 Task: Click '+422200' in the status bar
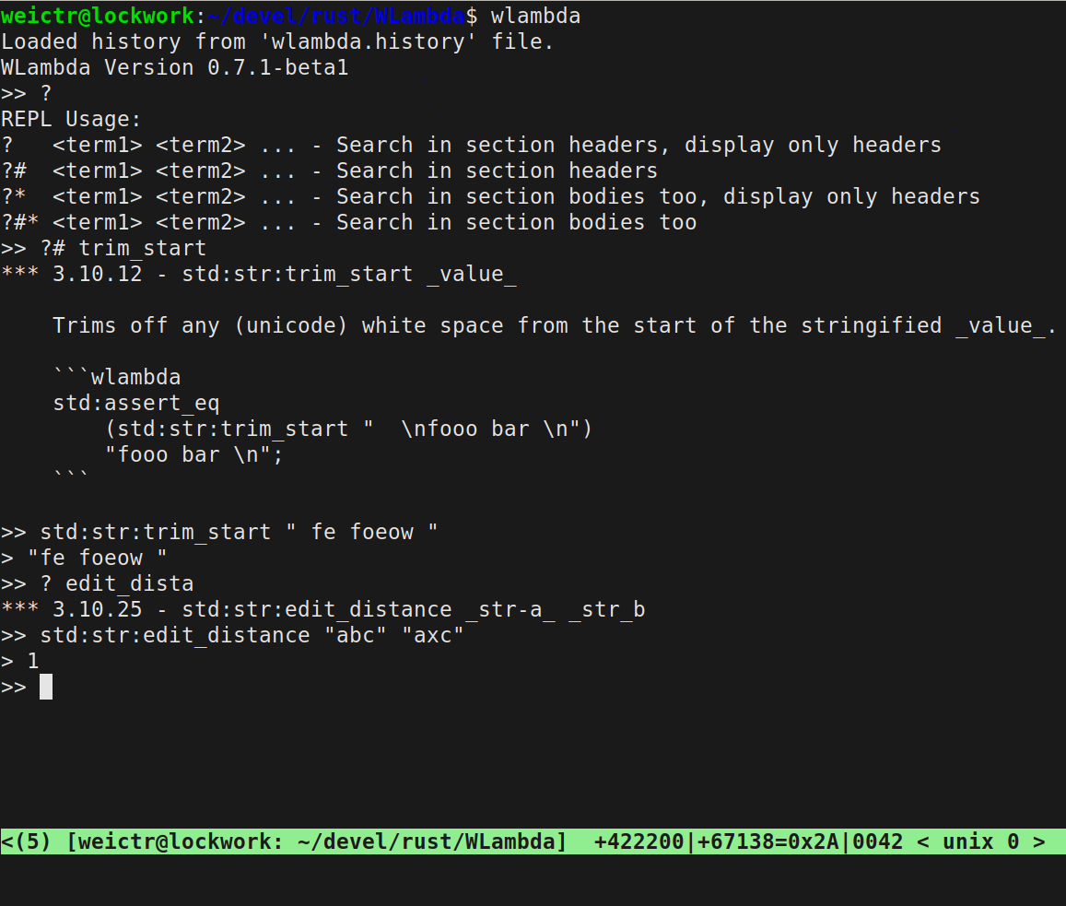[x=638, y=841]
